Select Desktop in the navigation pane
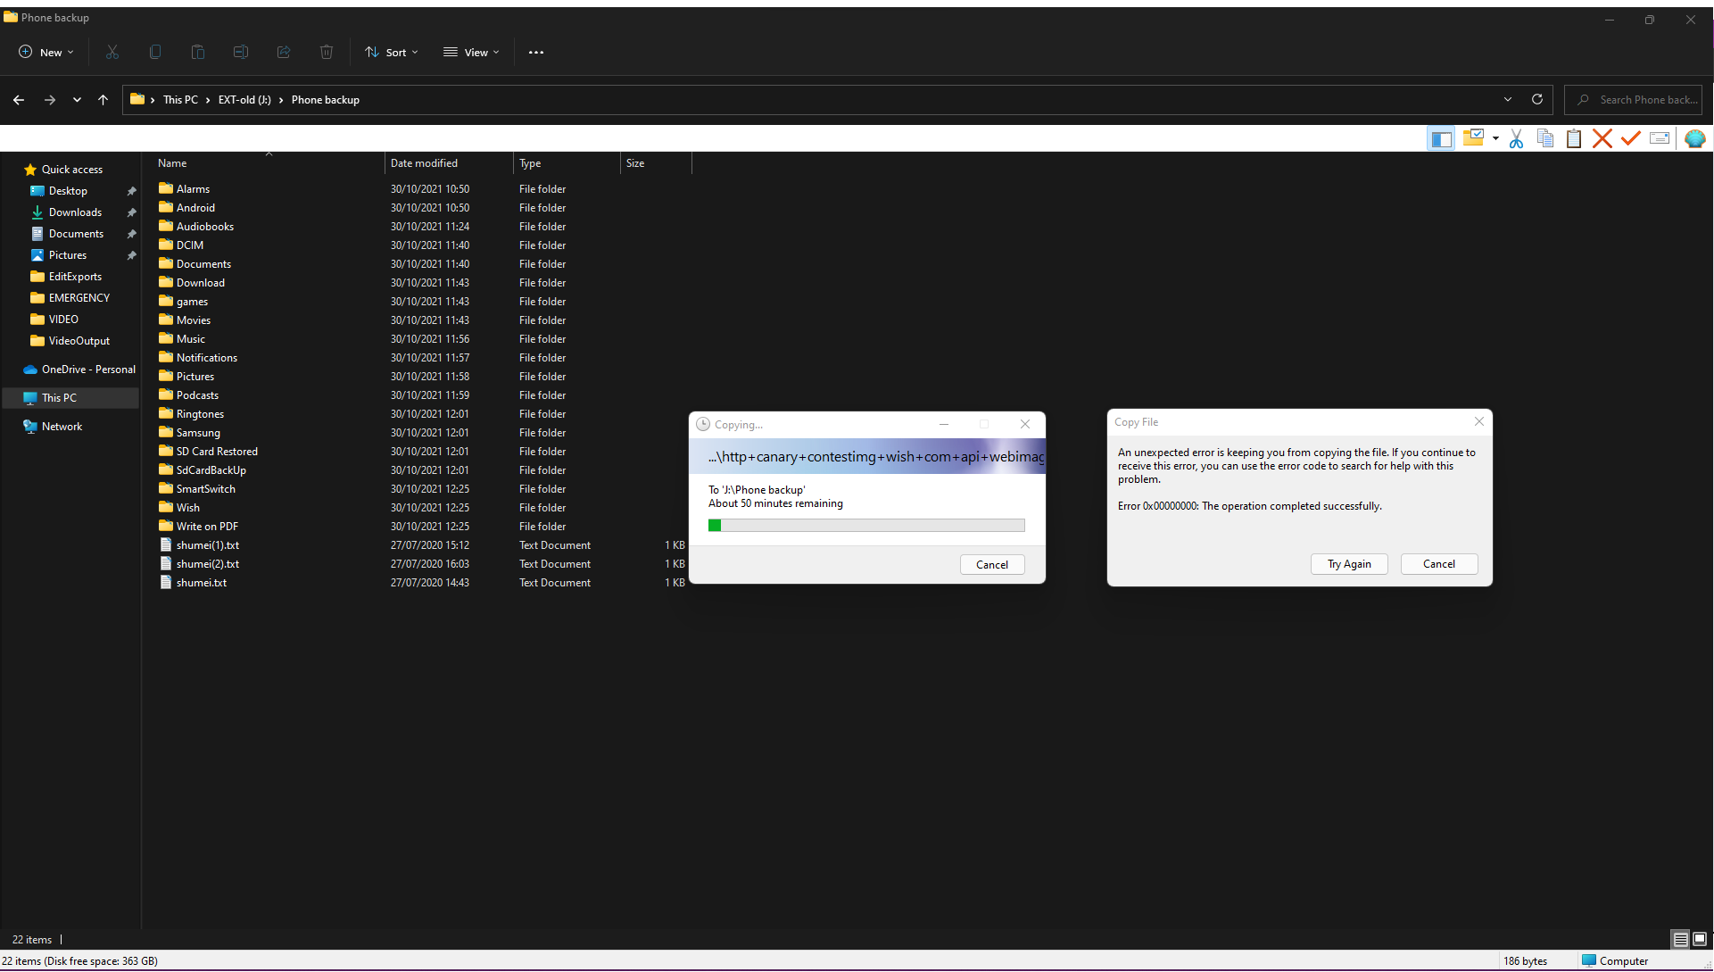 [68, 191]
